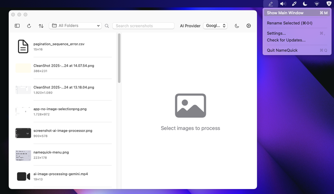Click the Wi-Fi status icon
Screen dimensions: 334x194
(x=317, y=4)
